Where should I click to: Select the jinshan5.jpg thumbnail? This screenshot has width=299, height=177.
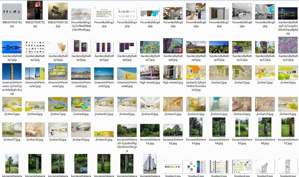point(12,104)
